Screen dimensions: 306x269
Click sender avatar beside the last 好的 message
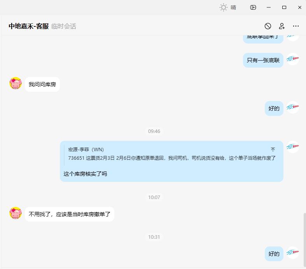tap(292, 253)
